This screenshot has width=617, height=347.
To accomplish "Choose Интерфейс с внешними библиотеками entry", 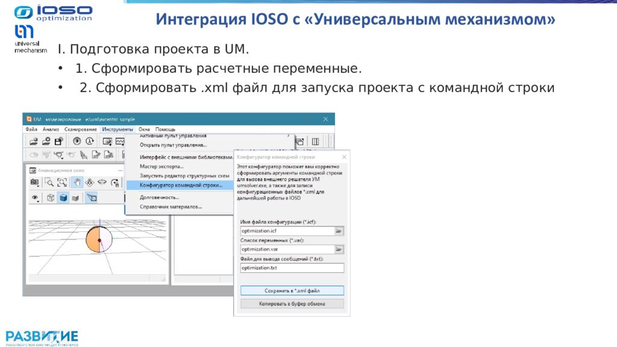I will click(186, 157).
